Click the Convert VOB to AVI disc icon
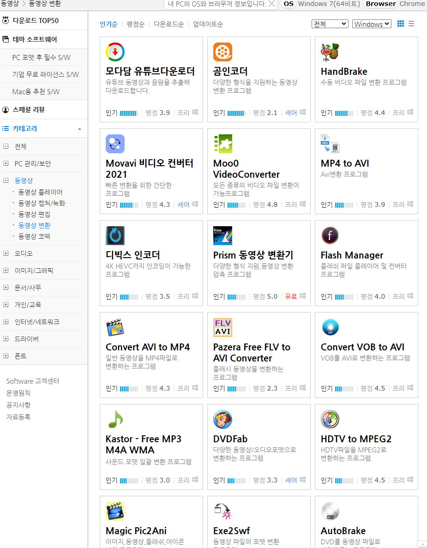 [330, 327]
